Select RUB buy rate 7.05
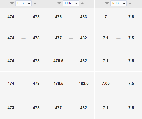Image resolution: width=142 pixels, height=119 pixels. (x=106, y=83)
